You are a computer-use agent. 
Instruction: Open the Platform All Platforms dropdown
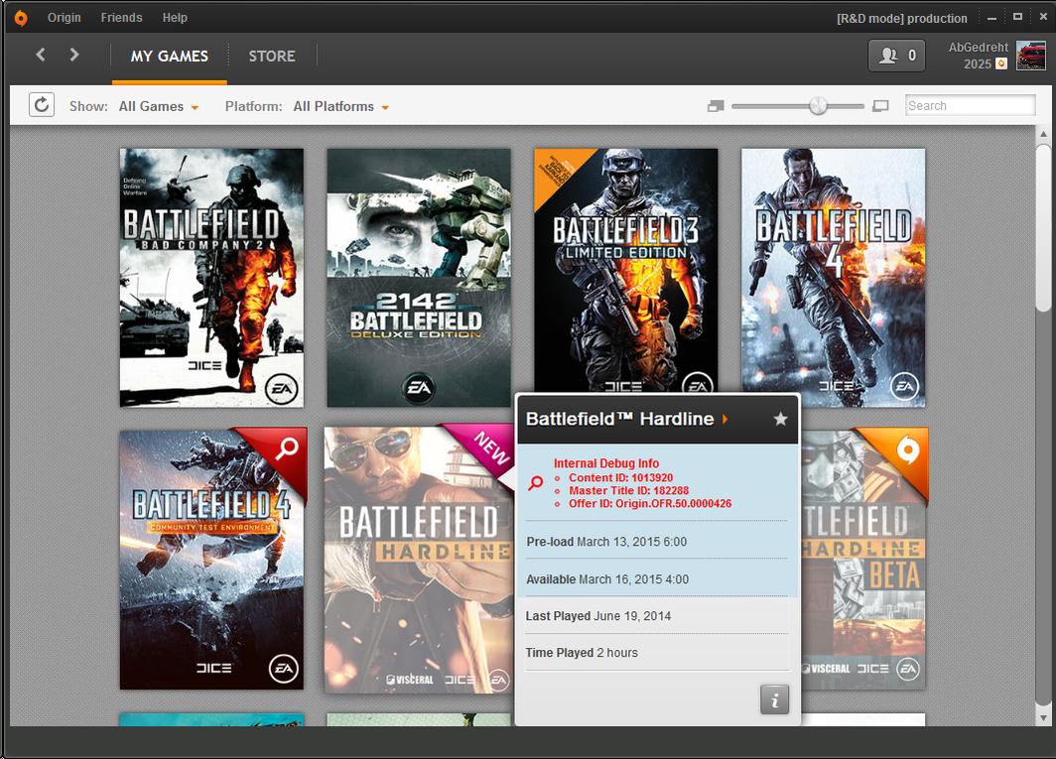(x=340, y=106)
